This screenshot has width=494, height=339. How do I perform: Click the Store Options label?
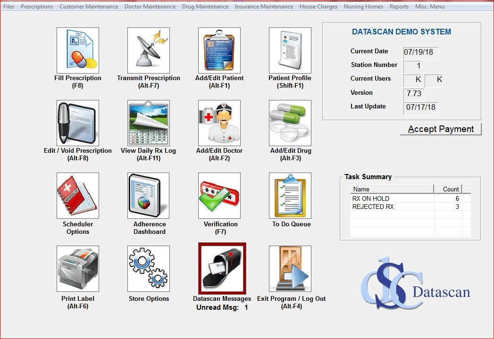point(149,299)
